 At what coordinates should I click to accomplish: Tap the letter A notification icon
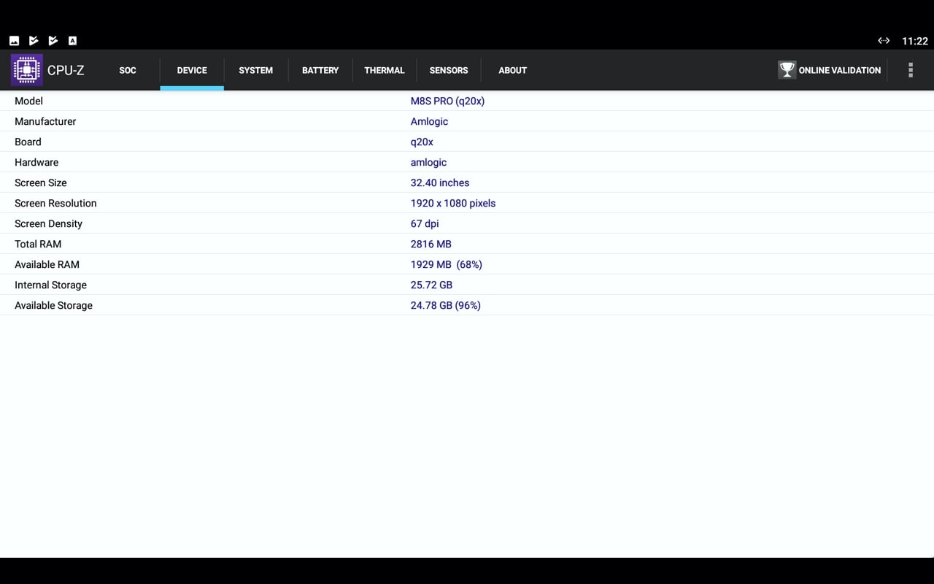(72, 41)
